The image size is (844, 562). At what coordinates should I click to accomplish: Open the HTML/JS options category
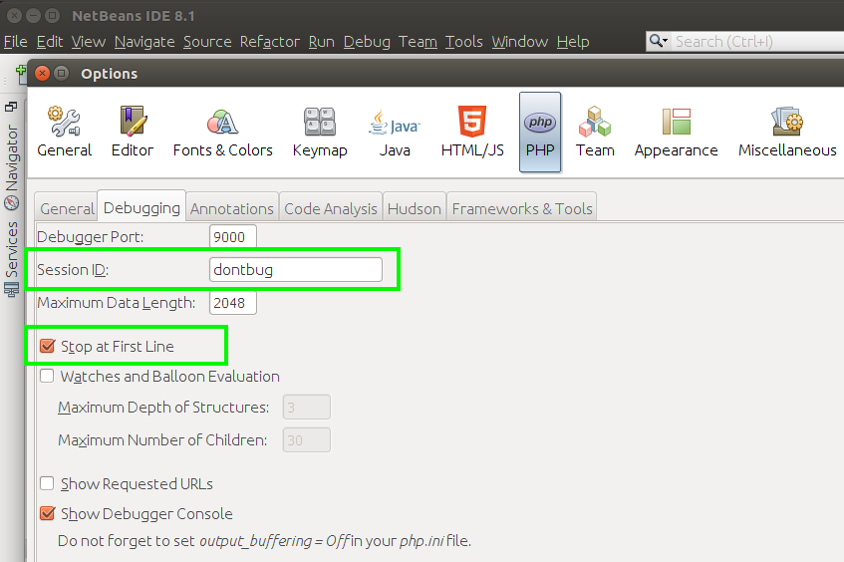tap(472, 132)
